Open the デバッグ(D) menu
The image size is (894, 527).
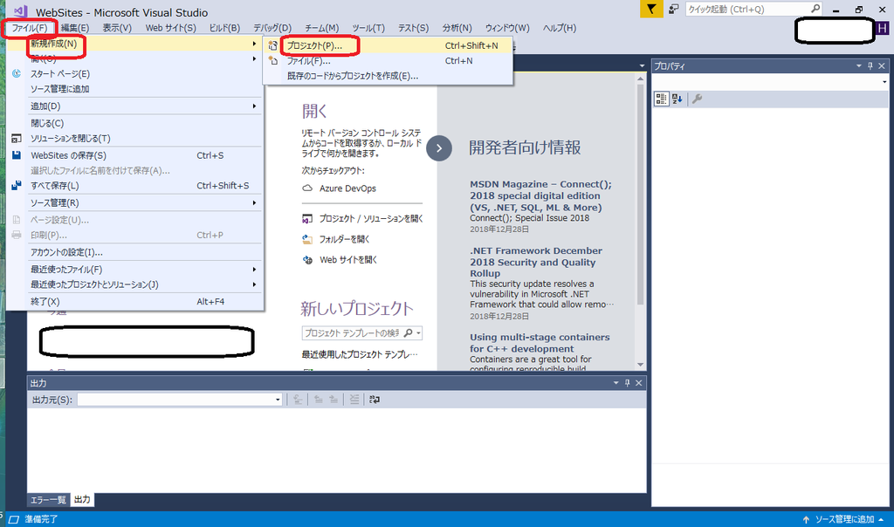point(272,28)
